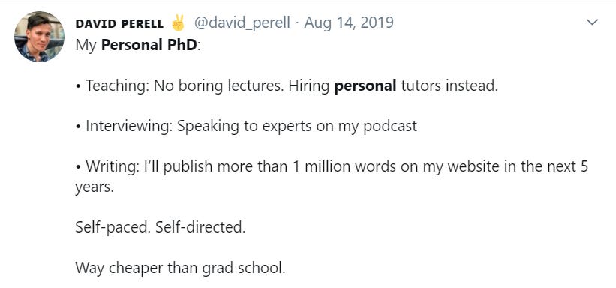Viewport: 616px width, 288px height.
Task: Visit the @david_perell handle link
Action: point(242,23)
